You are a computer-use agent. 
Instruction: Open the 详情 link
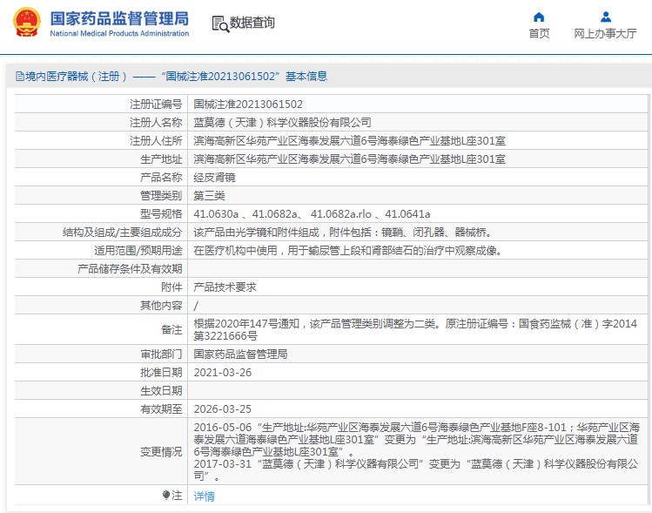(x=204, y=496)
